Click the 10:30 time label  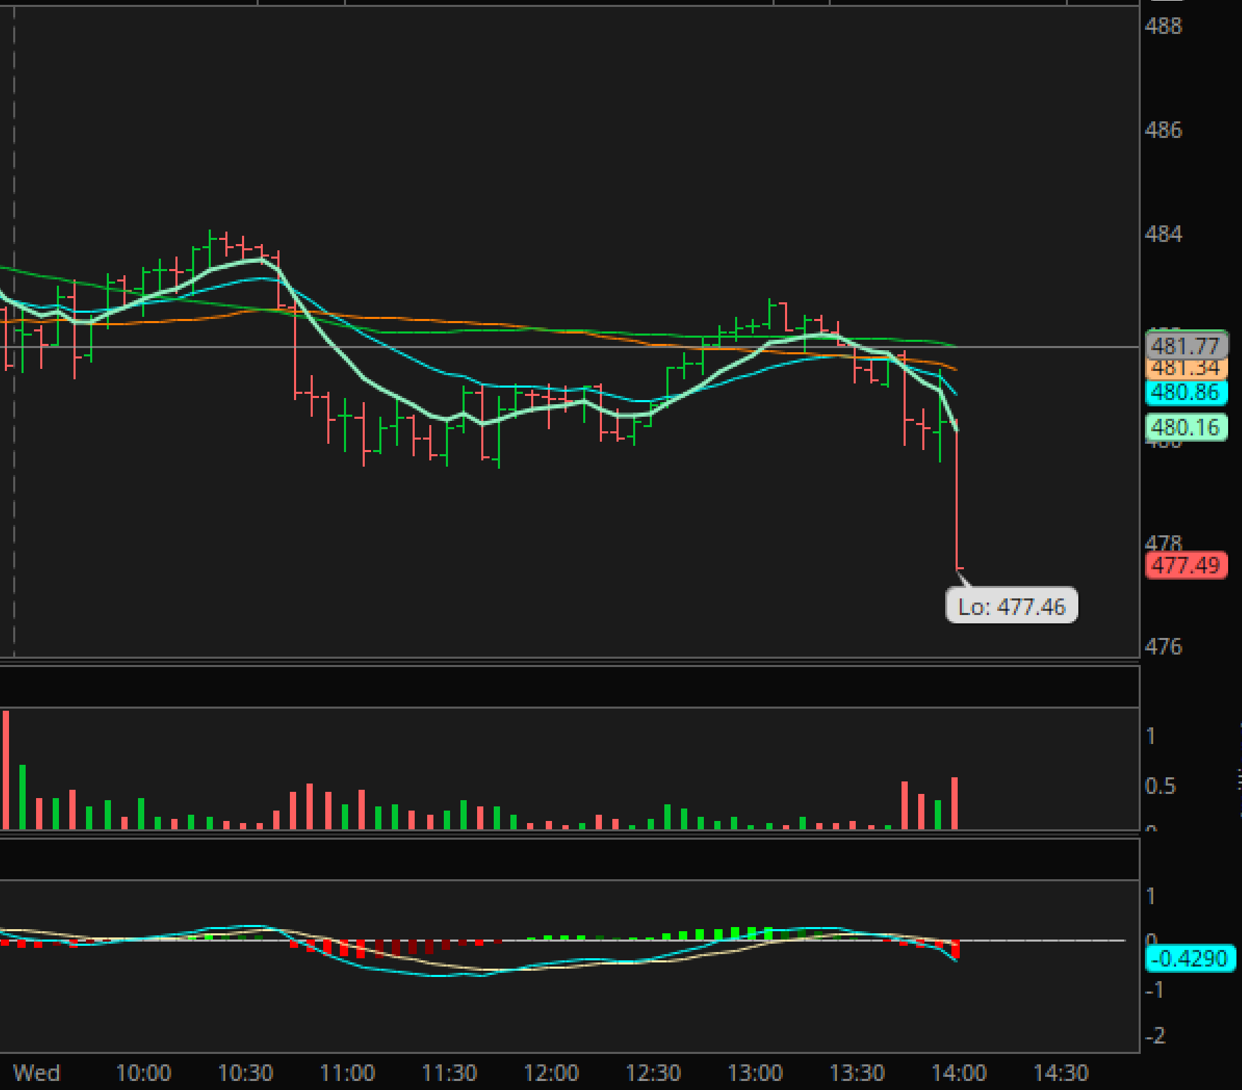click(245, 1073)
